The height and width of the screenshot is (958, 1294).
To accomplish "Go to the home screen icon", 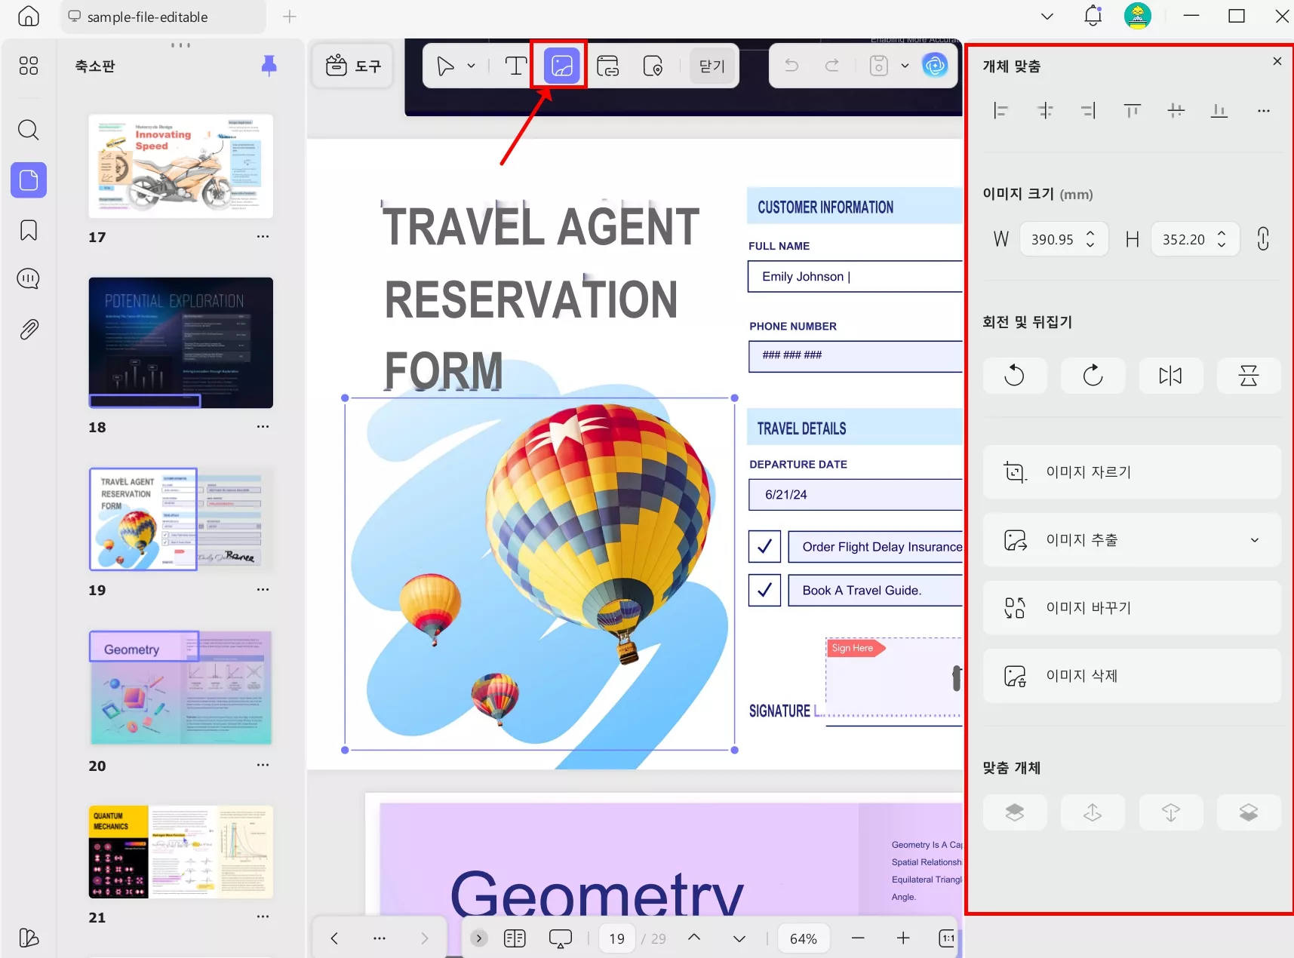I will 29,16.
